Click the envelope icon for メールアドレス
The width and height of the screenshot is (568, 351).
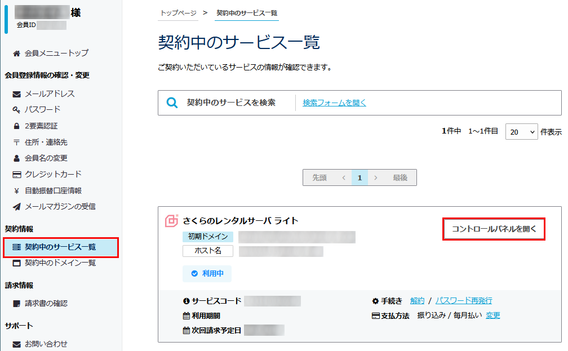16,94
